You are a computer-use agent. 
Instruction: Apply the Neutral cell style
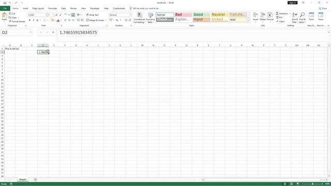[219, 14]
